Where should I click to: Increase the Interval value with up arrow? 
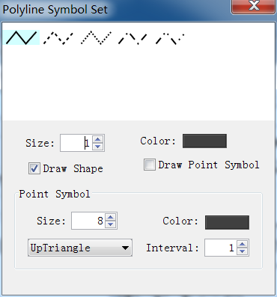pos(243,244)
